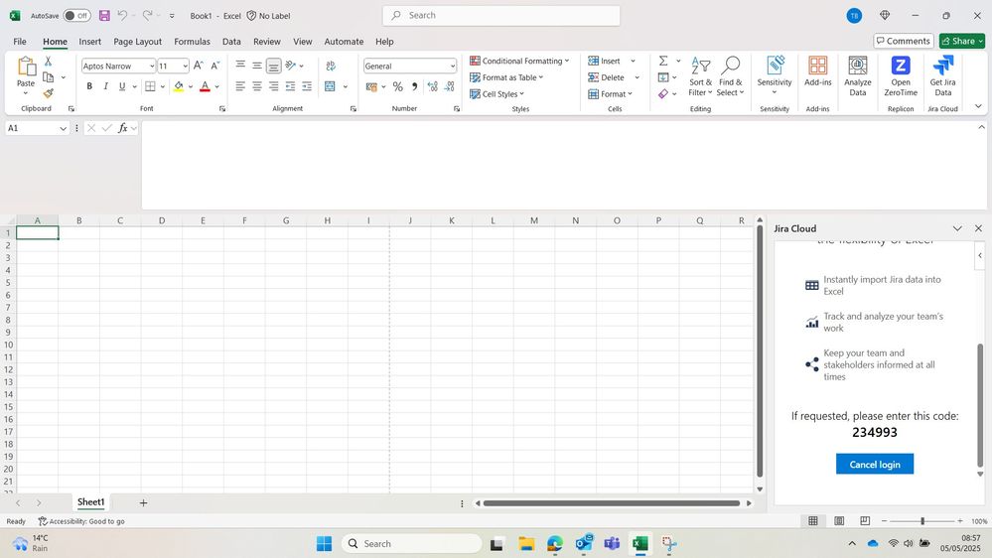Toggle Bold formatting

(x=89, y=86)
